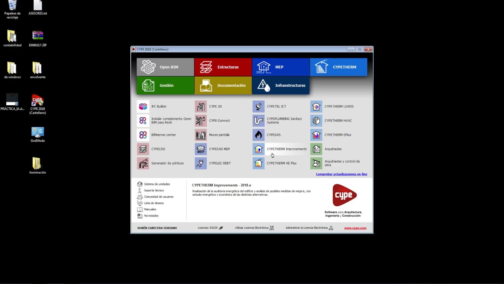
Task: Click the Lista de deseos icon
Action: click(x=140, y=203)
